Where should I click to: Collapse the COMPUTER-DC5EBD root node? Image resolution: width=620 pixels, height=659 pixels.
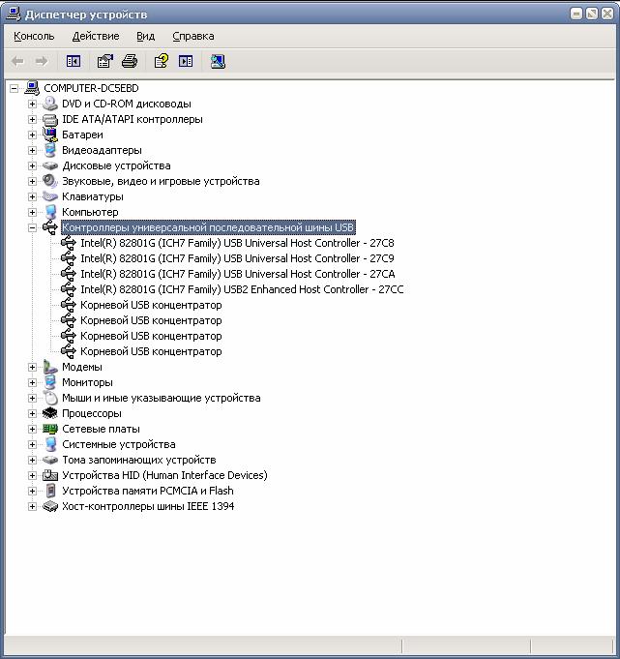[15, 88]
